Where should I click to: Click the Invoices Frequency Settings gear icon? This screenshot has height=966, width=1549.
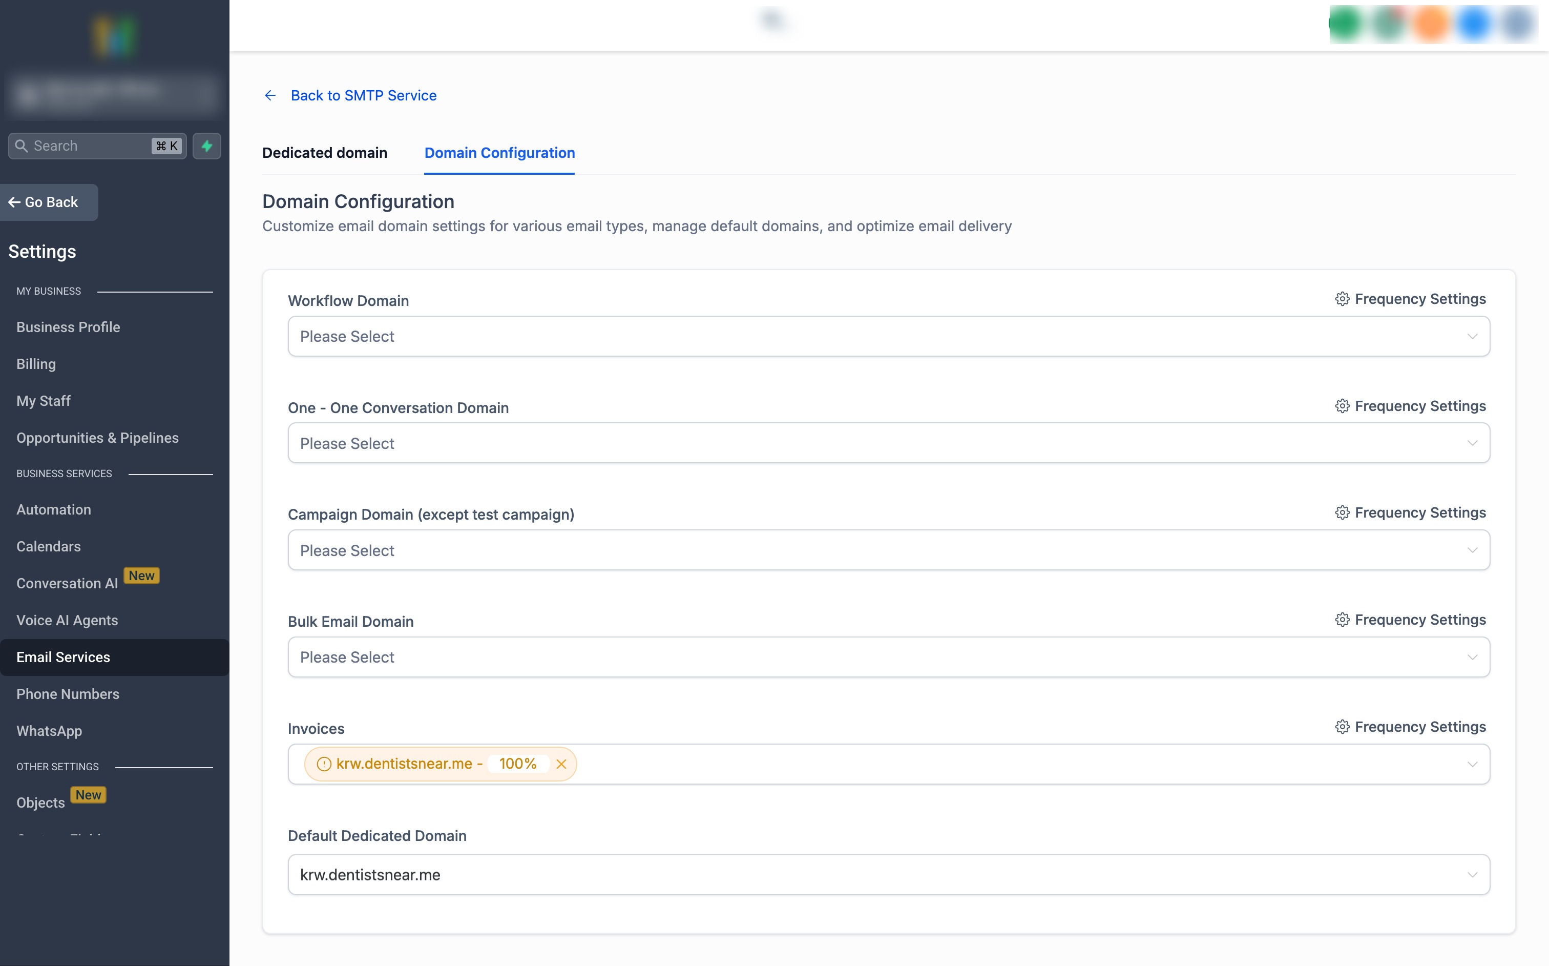[x=1342, y=727]
